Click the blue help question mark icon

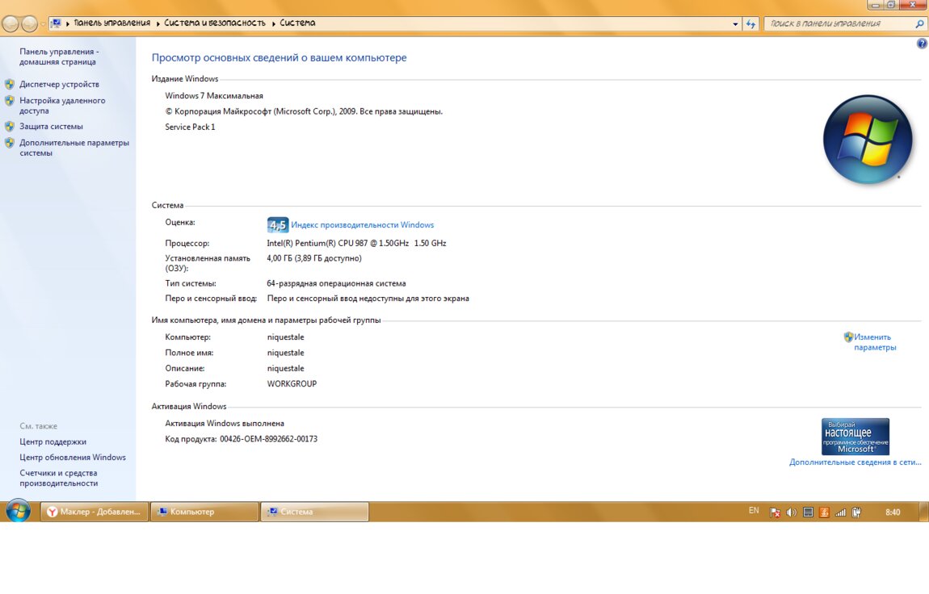point(922,44)
